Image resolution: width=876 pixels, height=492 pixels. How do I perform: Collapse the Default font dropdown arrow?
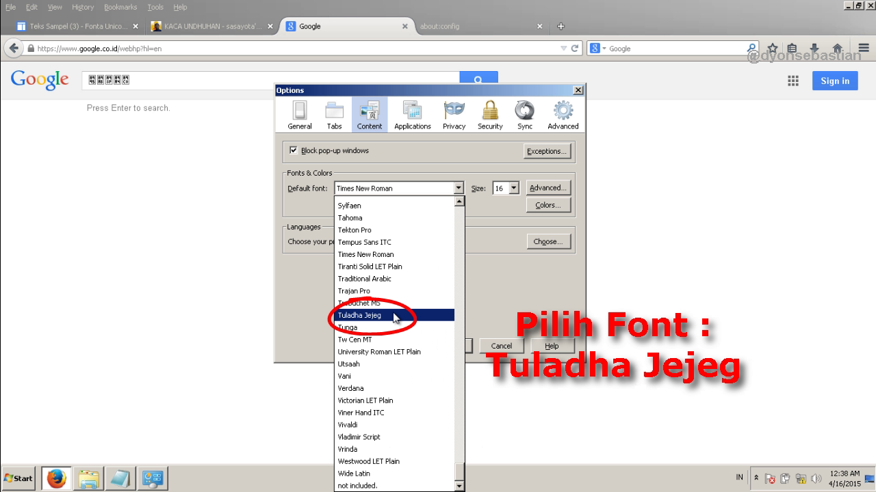[459, 188]
